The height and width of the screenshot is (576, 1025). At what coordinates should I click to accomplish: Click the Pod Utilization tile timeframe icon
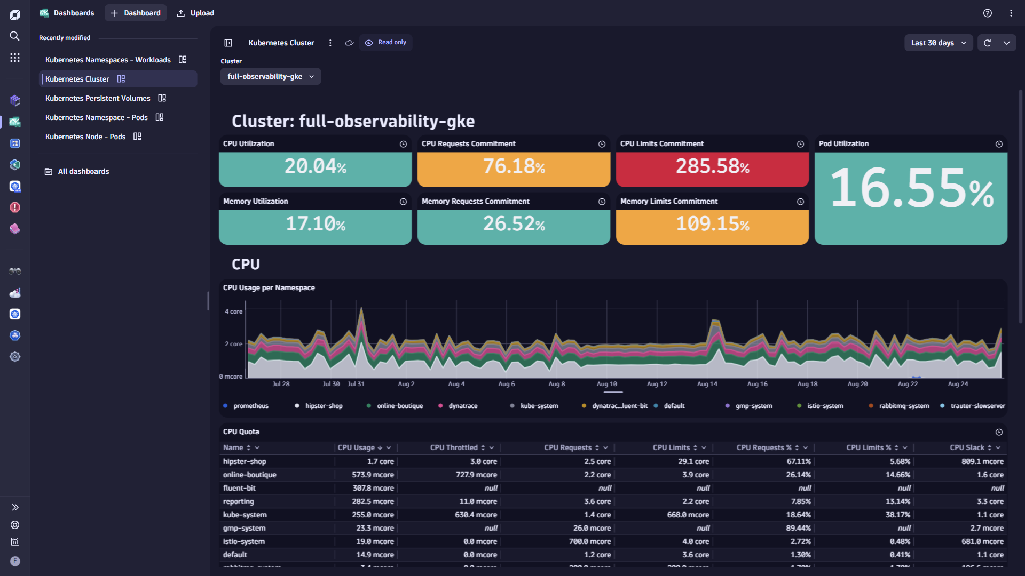[999, 144]
